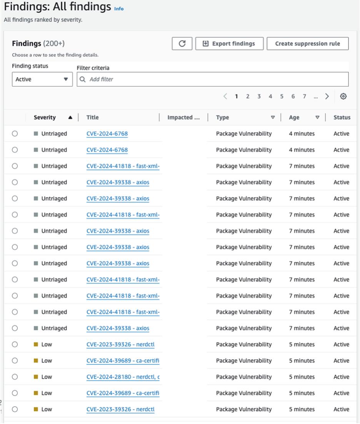This screenshot has height=424, width=360.
Task: Click inside the Add filter input field
Action: pyautogui.click(x=154, y=79)
